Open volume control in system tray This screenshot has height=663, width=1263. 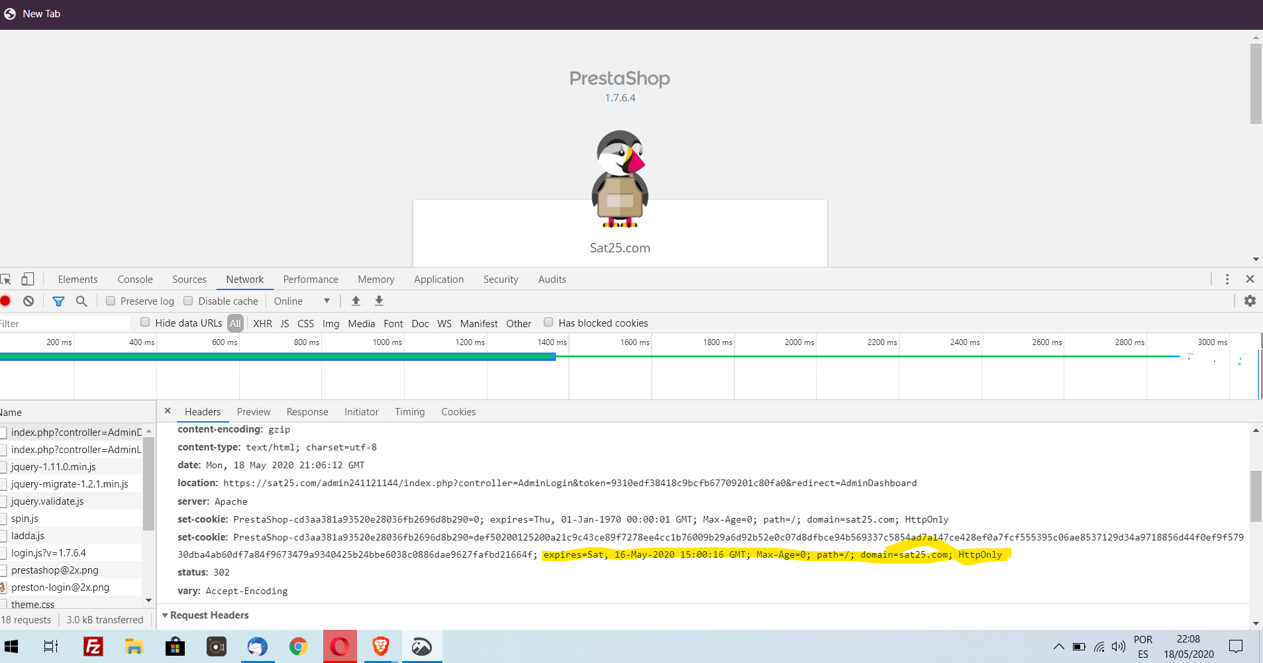click(x=1119, y=646)
